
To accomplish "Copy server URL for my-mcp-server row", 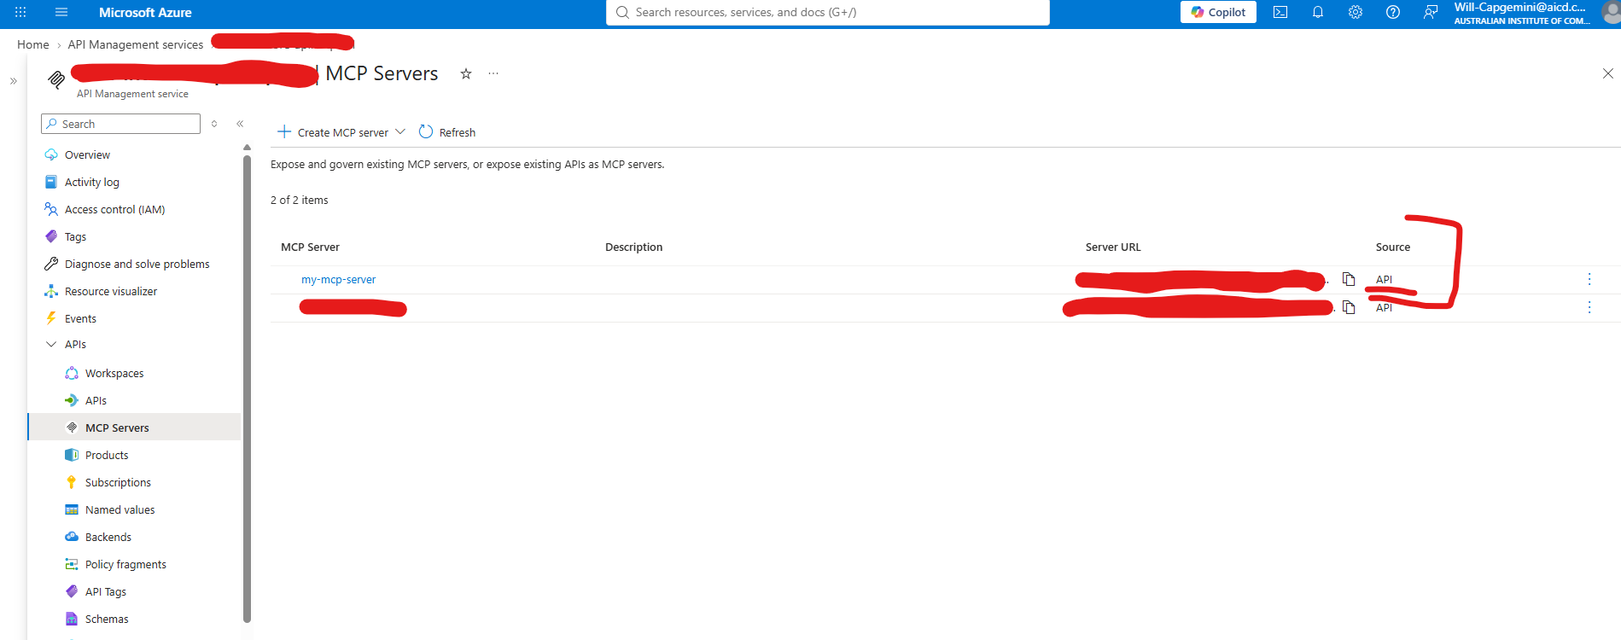I will pyautogui.click(x=1349, y=279).
